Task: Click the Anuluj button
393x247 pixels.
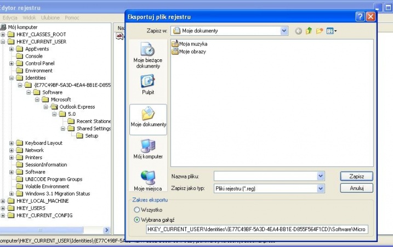Action: coord(356,188)
